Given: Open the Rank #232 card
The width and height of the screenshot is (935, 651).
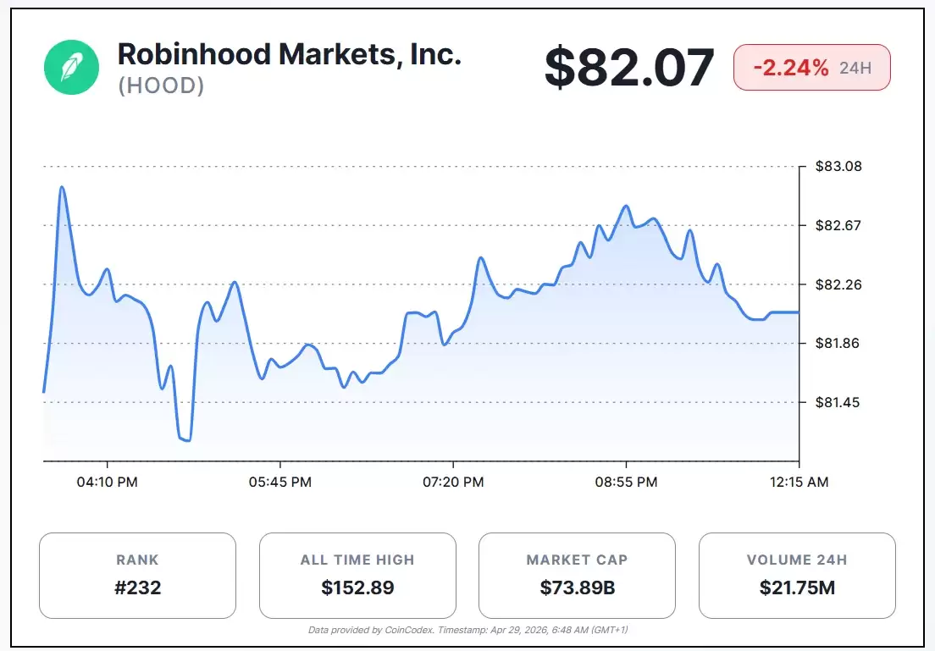Looking at the screenshot, I should (137, 575).
